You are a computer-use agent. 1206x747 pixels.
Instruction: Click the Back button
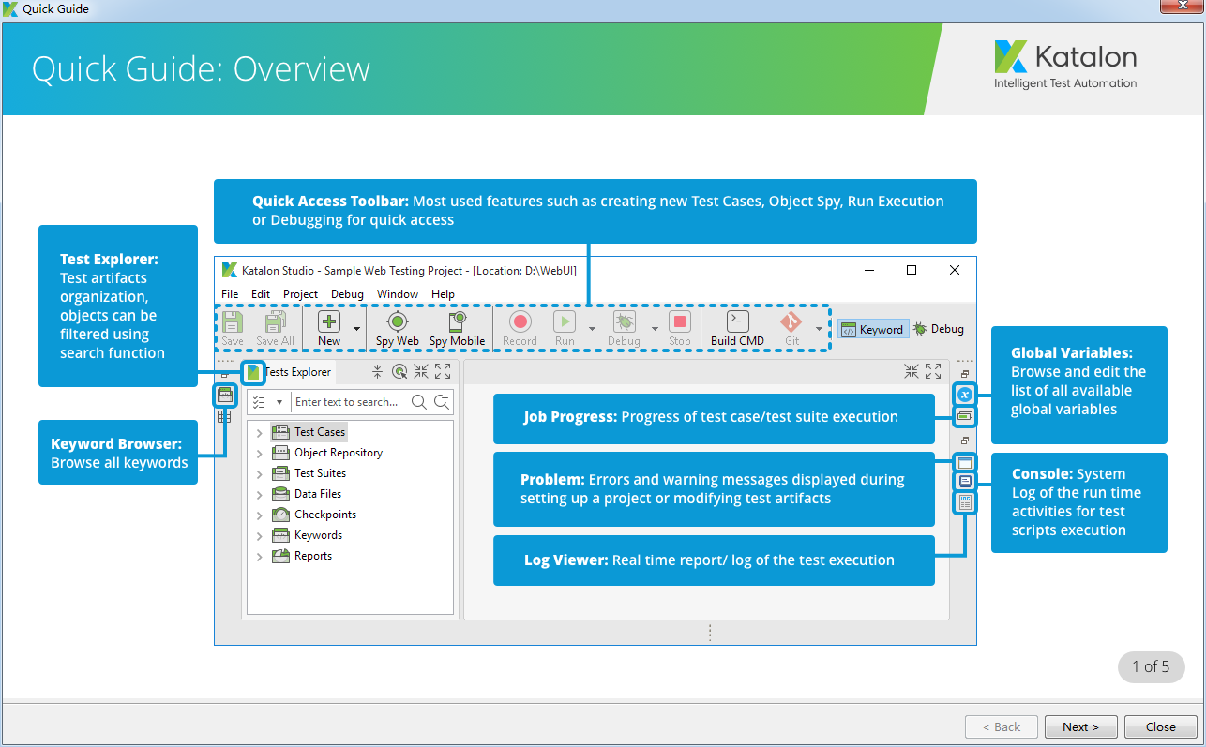pos(1002,726)
